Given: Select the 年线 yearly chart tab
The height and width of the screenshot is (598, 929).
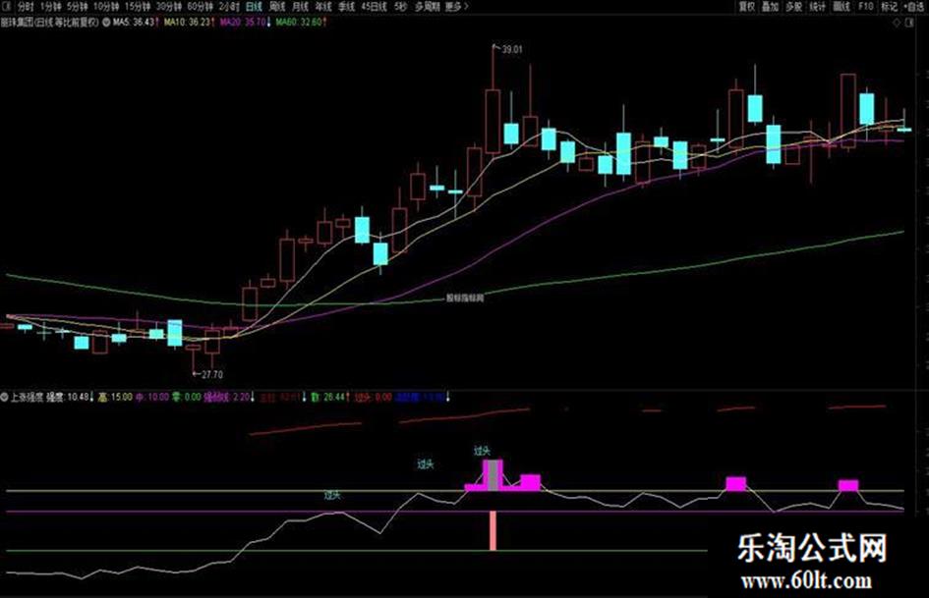Looking at the screenshot, I should point(323,7).
